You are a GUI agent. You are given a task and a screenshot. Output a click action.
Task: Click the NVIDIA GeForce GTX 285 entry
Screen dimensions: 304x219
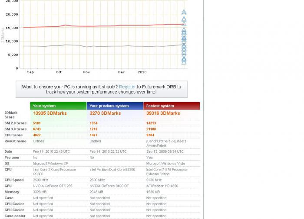(x=53, y=186)
